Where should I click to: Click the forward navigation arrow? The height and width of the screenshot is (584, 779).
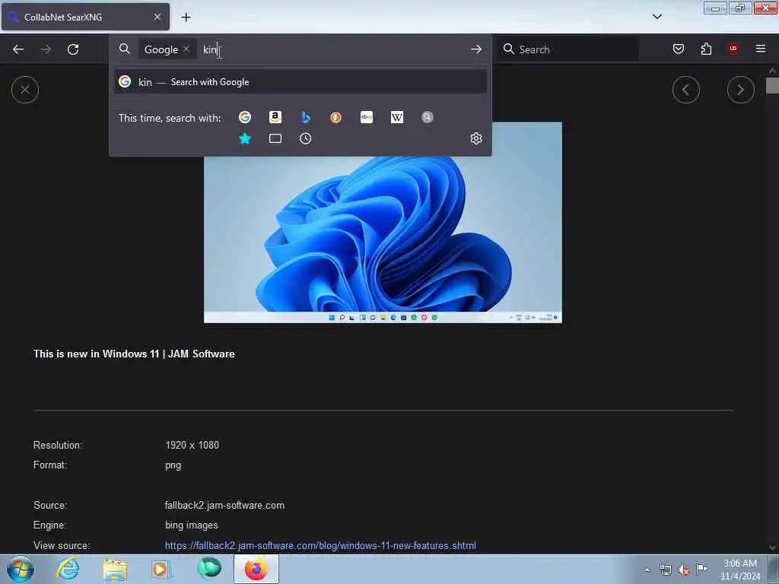click(x=46, y=49)
